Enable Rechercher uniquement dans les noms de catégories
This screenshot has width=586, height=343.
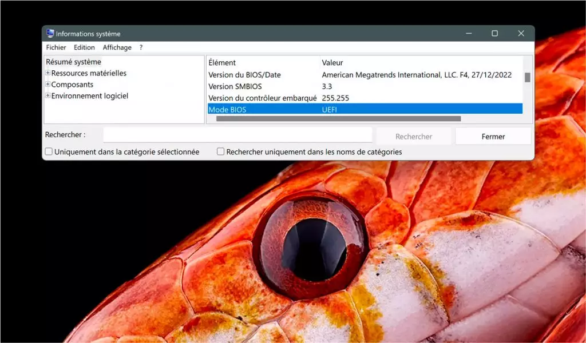(220, 151)
